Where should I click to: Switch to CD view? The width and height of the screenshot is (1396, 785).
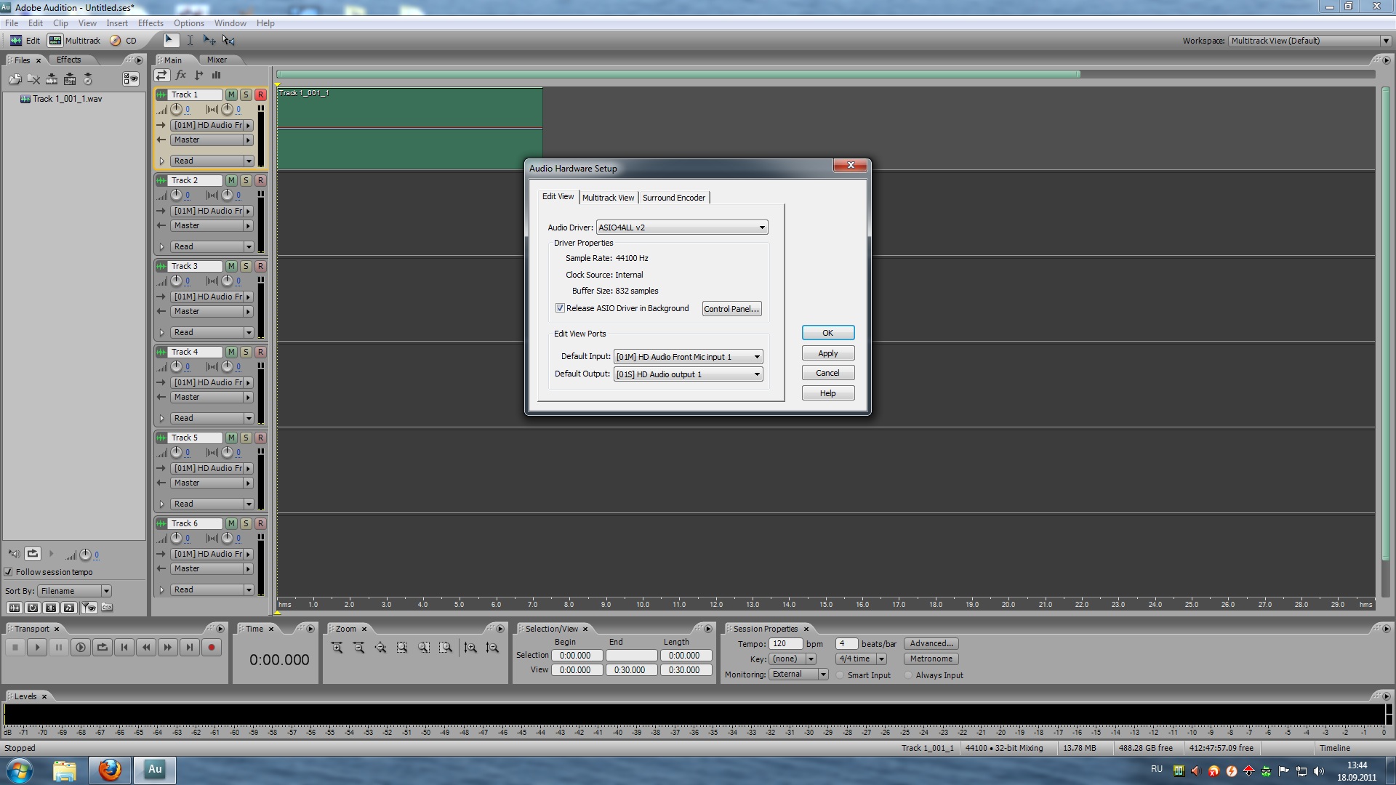click(124, 41)
